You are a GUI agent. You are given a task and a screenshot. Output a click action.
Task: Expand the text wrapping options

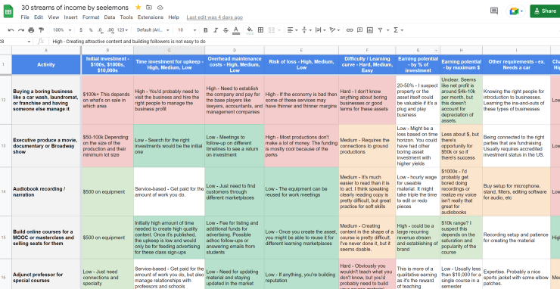320,30
